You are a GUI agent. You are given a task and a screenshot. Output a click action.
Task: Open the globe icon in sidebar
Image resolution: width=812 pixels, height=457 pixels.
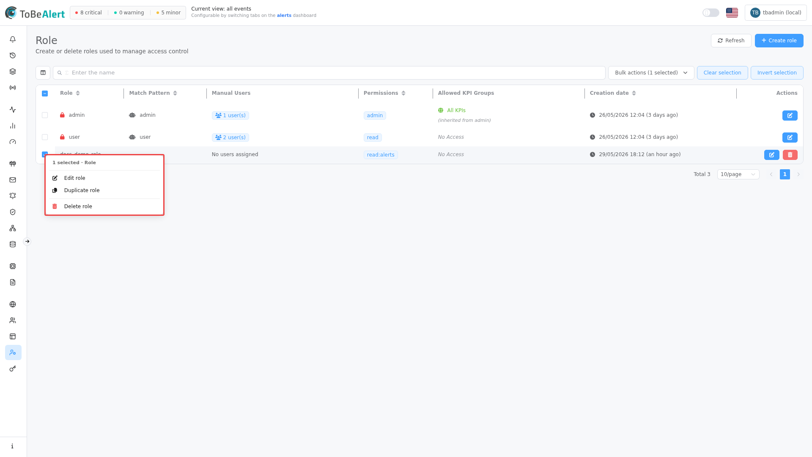pyautogui.click(x=13, y=304)
